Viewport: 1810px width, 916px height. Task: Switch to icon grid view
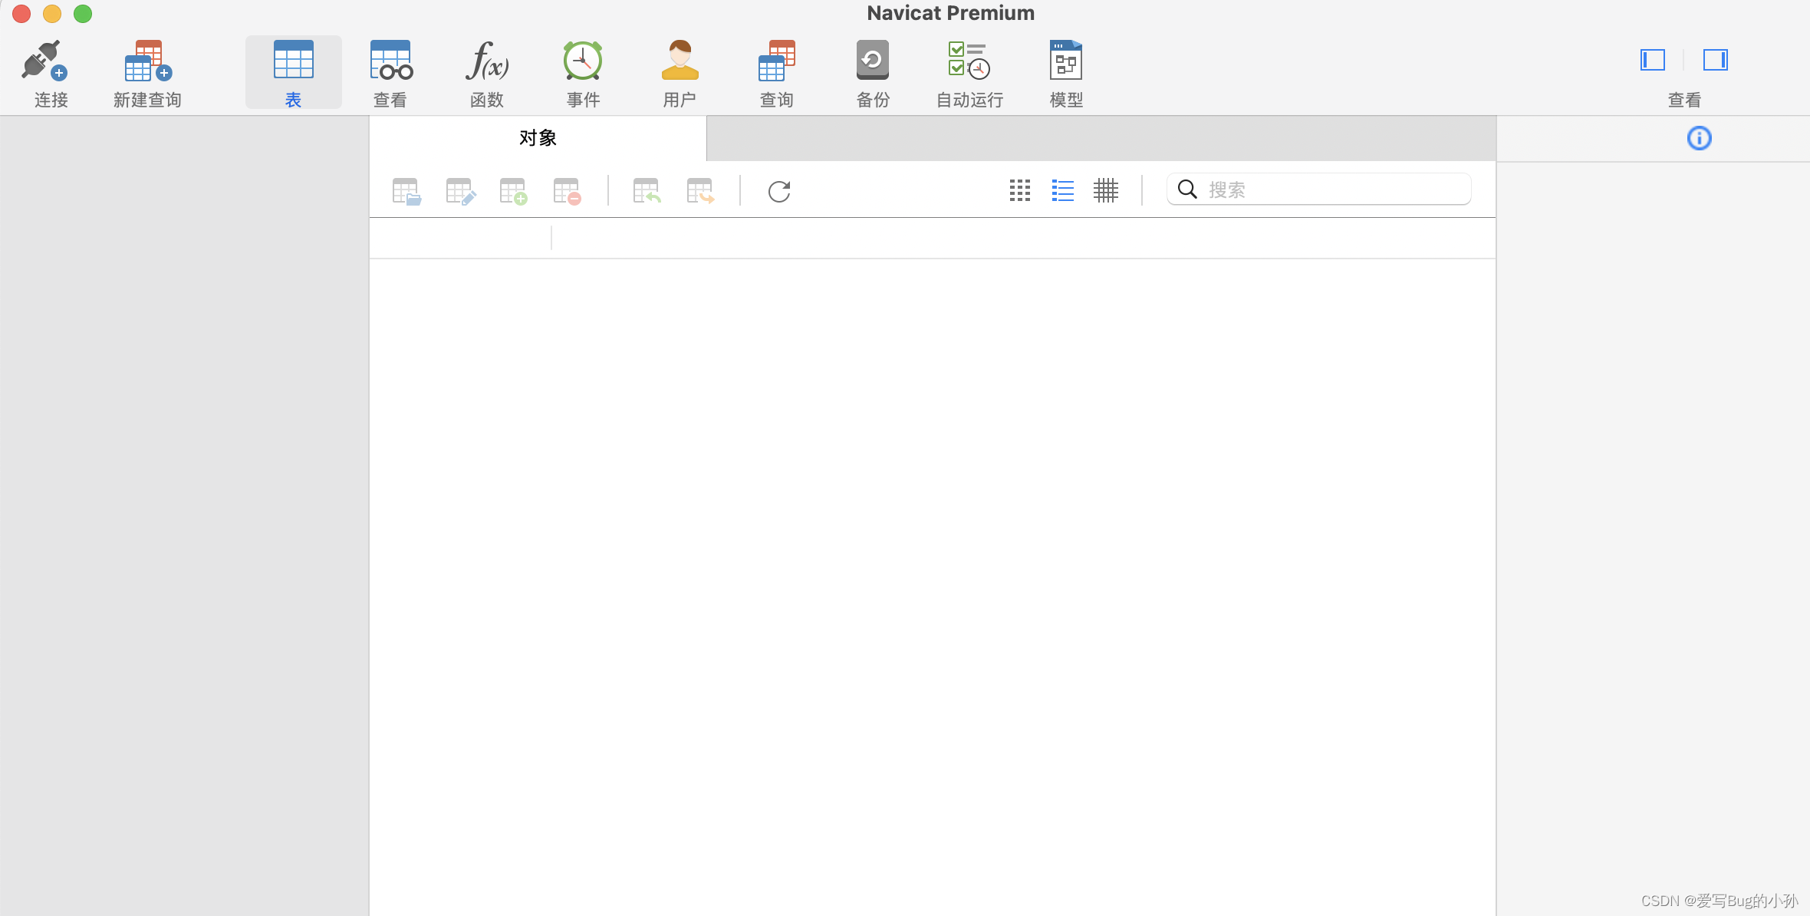(x=1020, y=190)
